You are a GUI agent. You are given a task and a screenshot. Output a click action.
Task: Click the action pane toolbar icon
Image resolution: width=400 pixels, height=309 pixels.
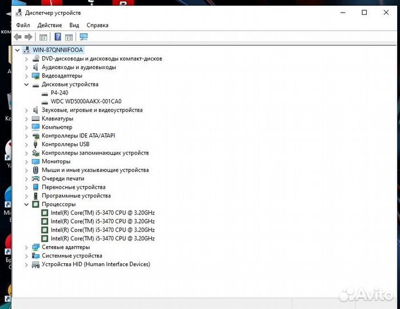tap(69, 37)
